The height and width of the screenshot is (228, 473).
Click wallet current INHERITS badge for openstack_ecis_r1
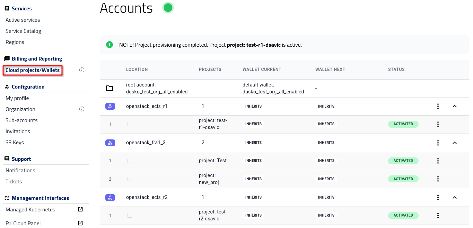(x=253, y=106)
